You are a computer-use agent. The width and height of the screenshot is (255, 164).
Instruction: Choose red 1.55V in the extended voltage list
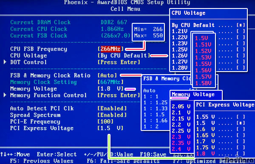point(203,64)
